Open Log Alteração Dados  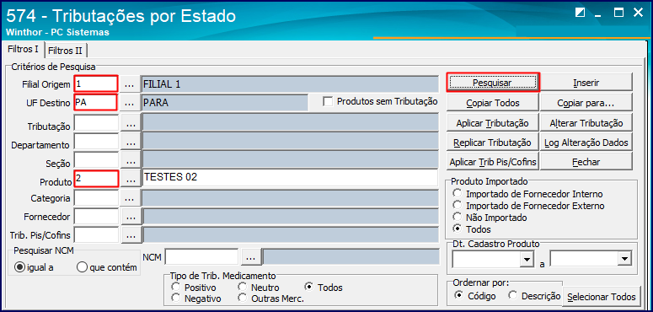(x=586, y=143)
